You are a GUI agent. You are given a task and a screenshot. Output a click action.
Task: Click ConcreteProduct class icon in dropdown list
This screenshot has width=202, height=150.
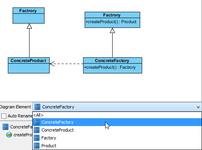37,130
